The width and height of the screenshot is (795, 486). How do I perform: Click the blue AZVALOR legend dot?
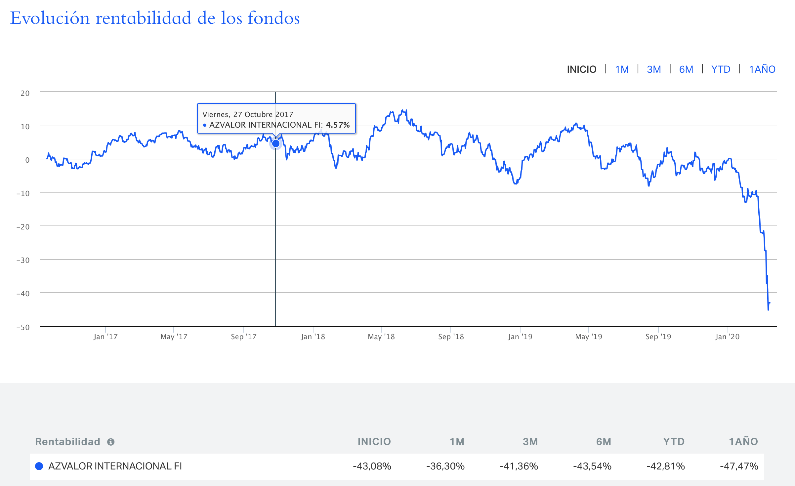(39, 466)
